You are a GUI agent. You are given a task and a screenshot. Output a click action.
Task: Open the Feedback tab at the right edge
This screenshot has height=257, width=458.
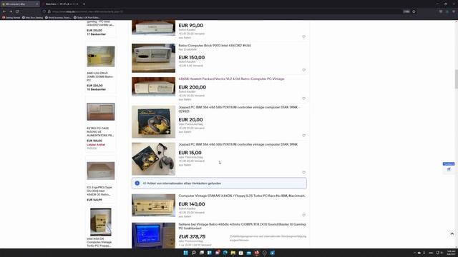coord(449,164)
